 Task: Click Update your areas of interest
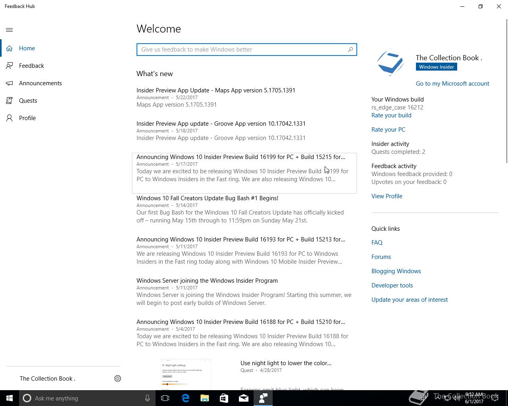(x=410, y=300)
